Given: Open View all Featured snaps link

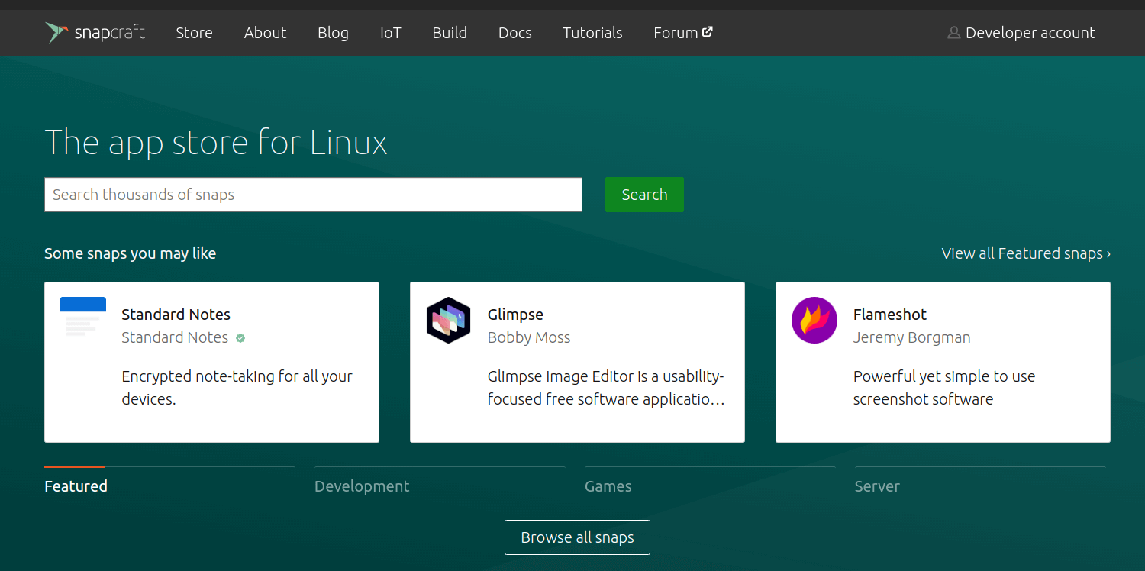Looking at the screenshot, I should click(1025, 253).
